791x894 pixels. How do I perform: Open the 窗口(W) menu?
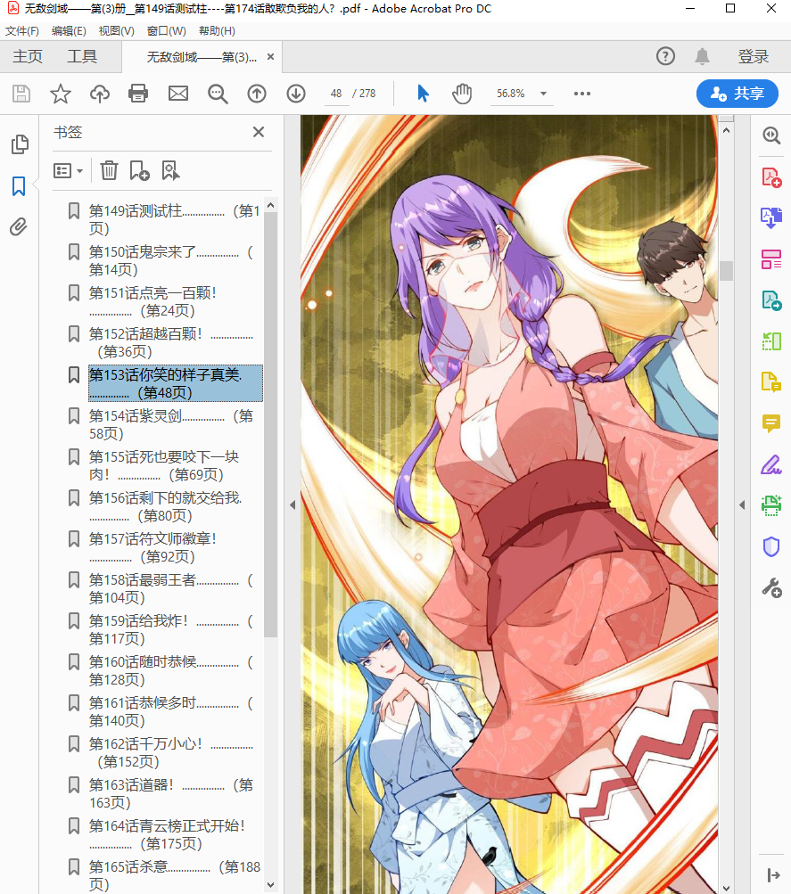coord(166,31)
